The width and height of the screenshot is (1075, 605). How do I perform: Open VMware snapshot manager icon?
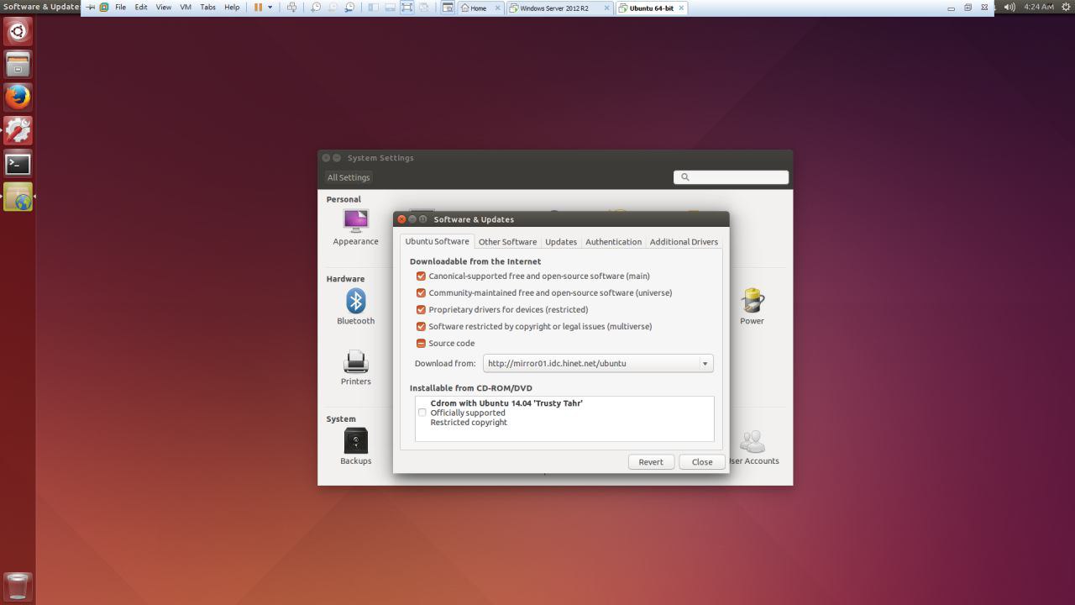pyautogui.click(x=349, y=8)
